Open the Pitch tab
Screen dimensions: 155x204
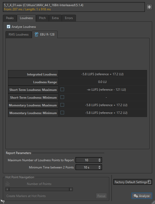(x=42, y=18)
